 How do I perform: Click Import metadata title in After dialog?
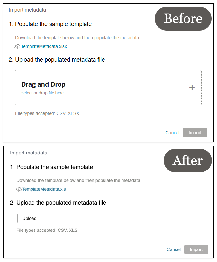(29, 153)
